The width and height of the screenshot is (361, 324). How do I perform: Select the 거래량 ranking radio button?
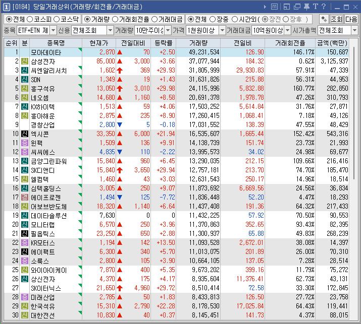click(x=87, y=19)
